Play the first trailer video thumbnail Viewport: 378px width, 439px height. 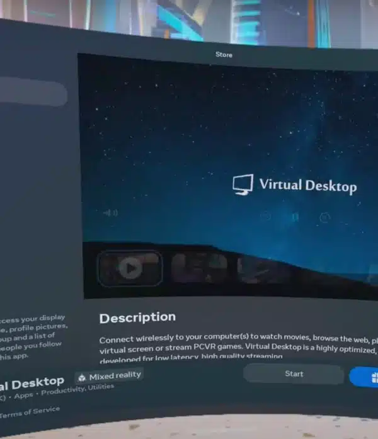coord(130,268)
